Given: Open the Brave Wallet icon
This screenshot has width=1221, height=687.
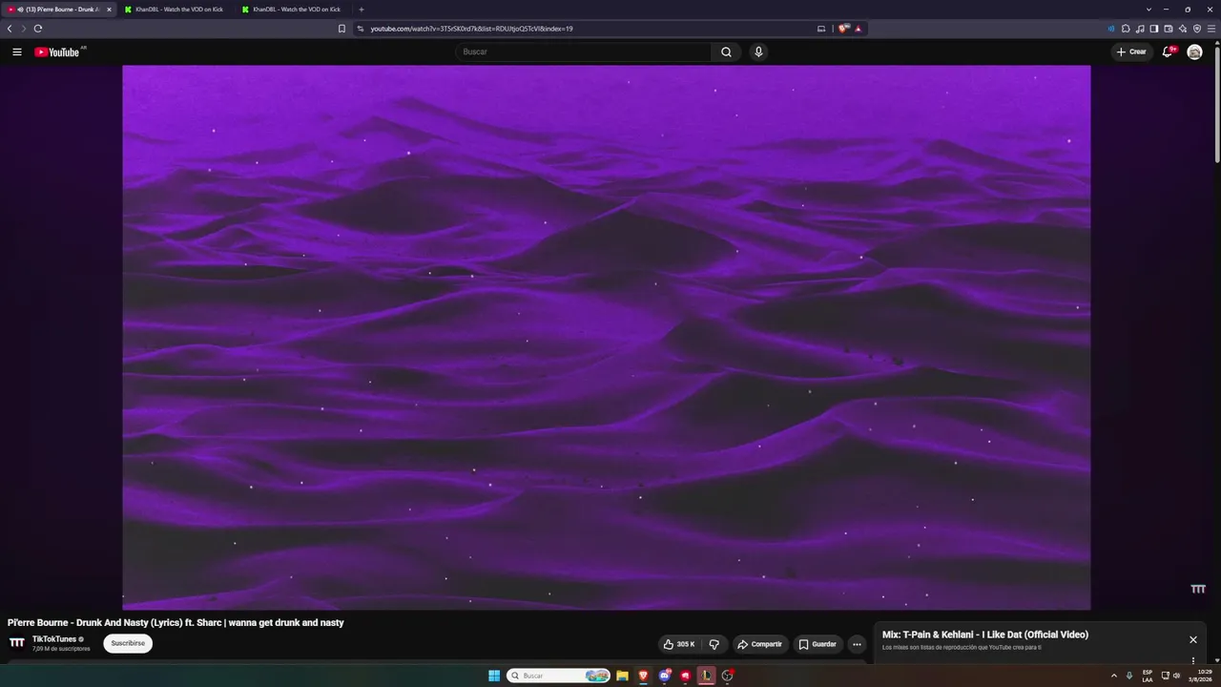Looking at the screenshot, I should [x=1169, y=29].
